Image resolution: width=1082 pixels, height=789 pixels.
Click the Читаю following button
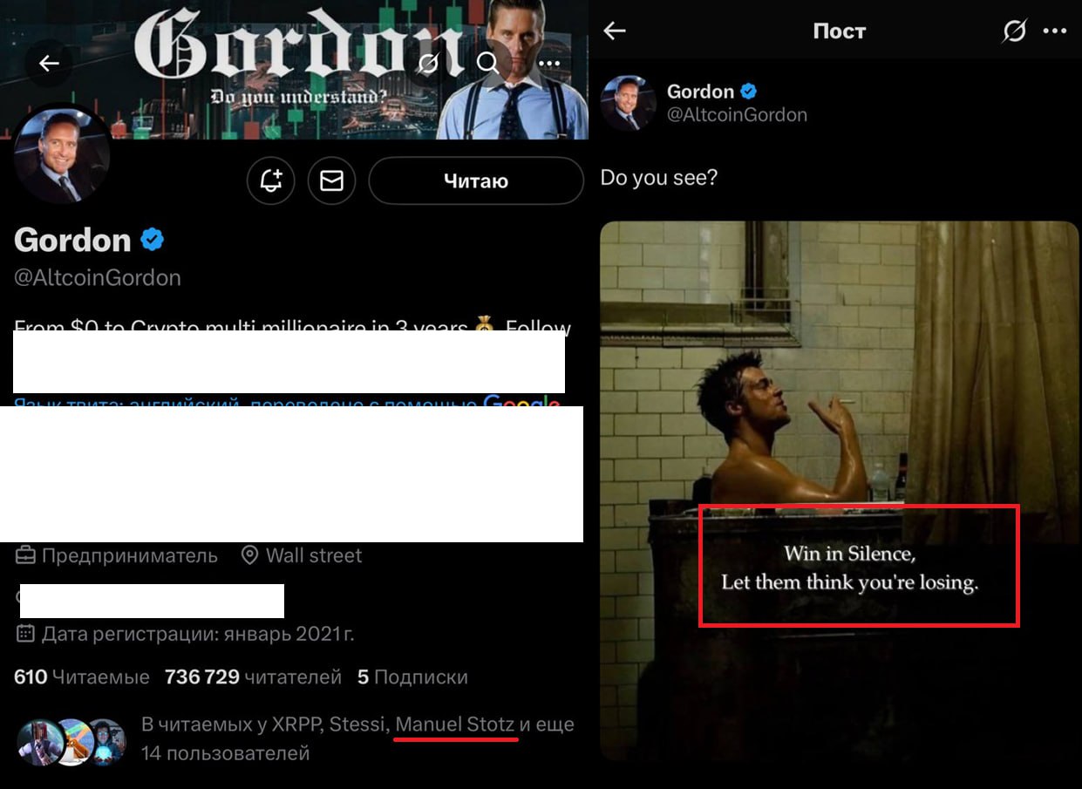click(476, 181)
